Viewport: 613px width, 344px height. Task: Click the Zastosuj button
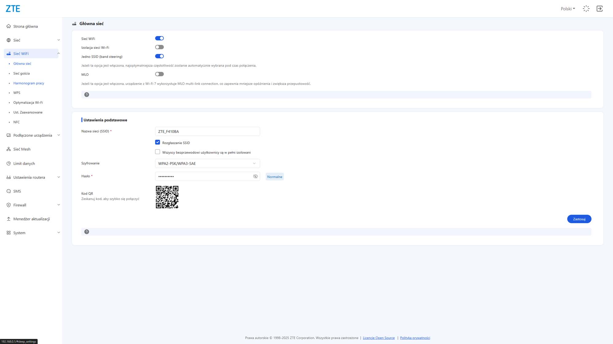[x=579, y=219]
